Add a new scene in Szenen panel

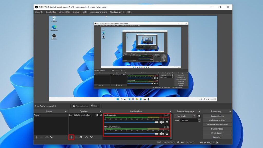[x=36, y=137]
